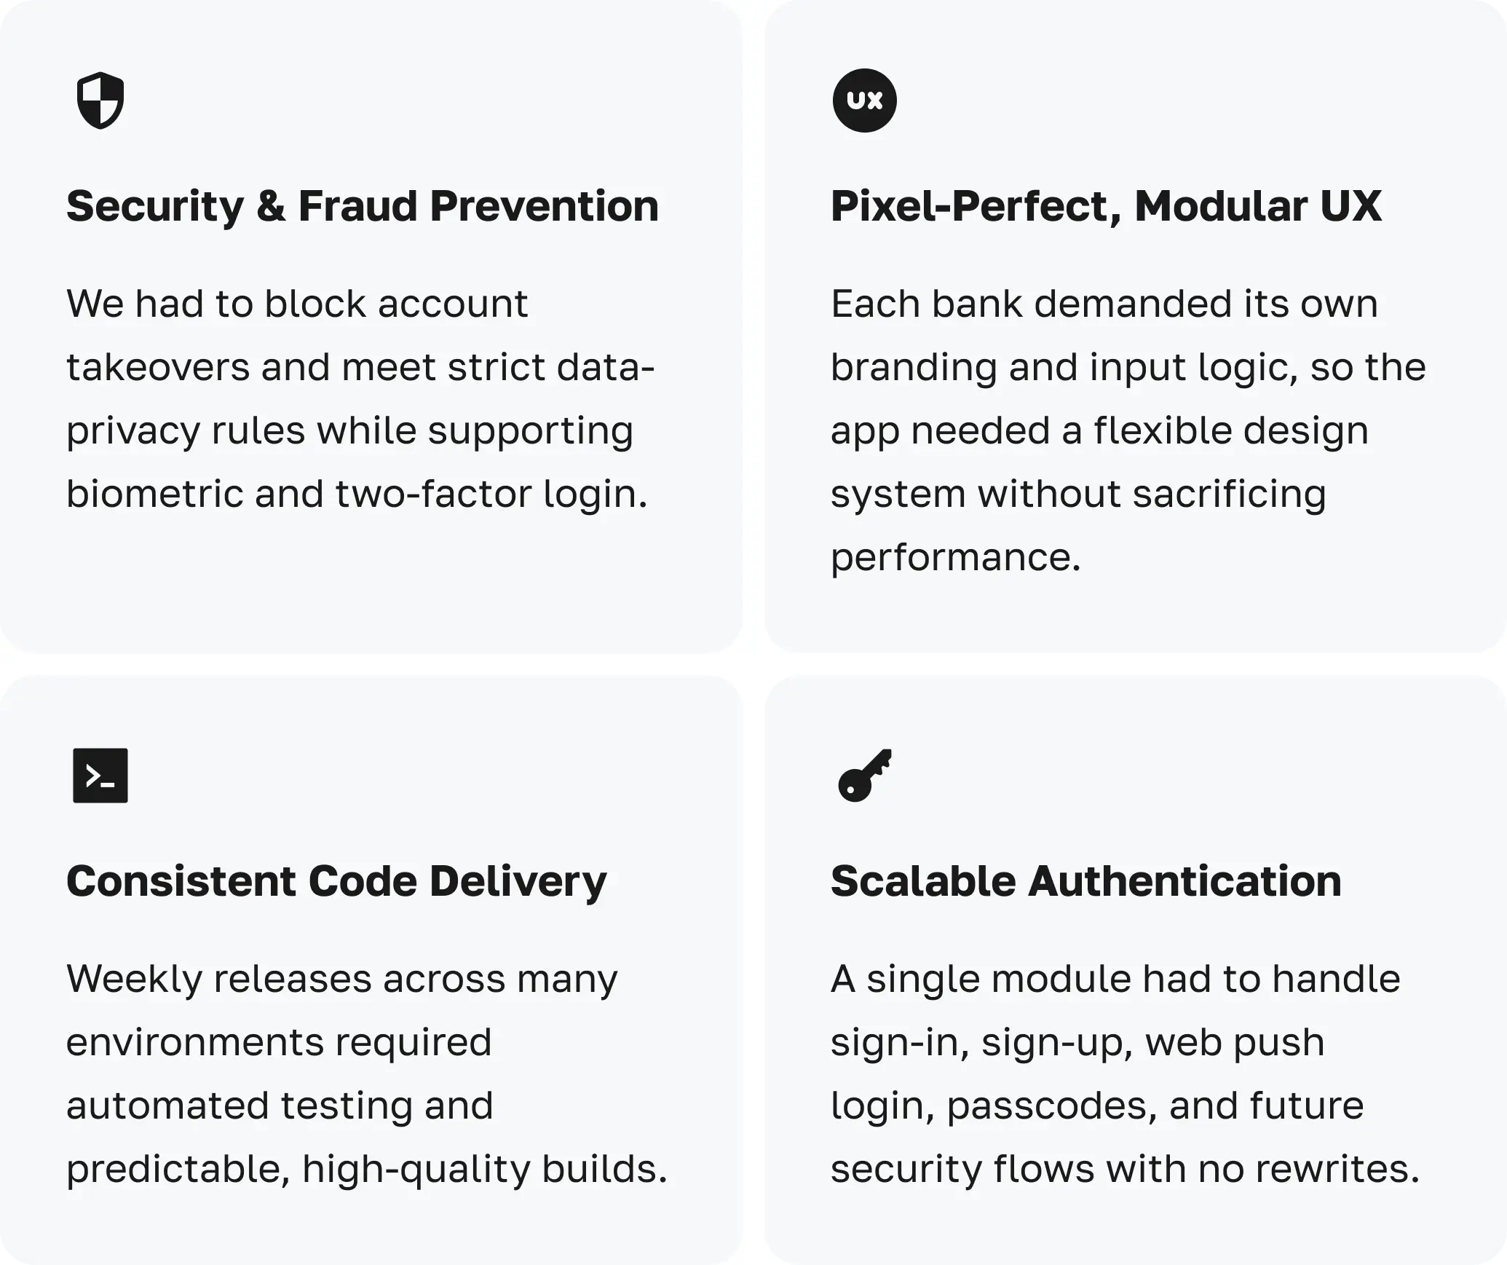Click the round UX badge icon
This screenshot has width=1507, height=1265.
pos(864,101)
